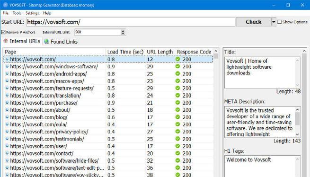Select the https://vovsoft.com/windows-software/ row
Viewport: 310px width, 177px height.
[108, 66]
